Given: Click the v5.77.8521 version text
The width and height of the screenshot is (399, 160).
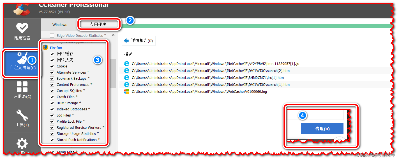Looking at the screenshot, I should (x=54, y=12).
